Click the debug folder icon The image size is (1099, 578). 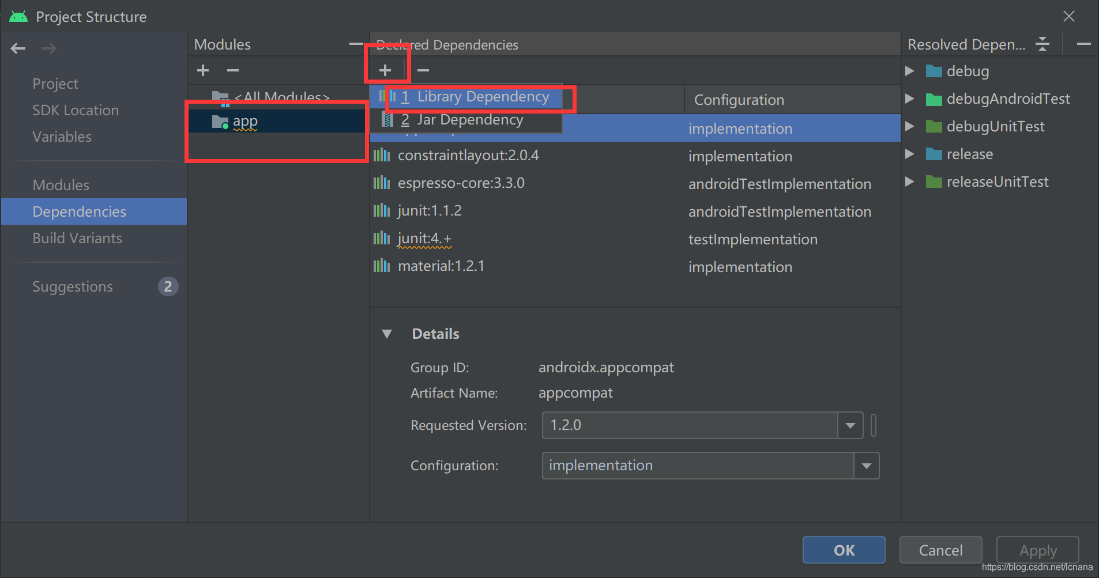tap(934, 71)
